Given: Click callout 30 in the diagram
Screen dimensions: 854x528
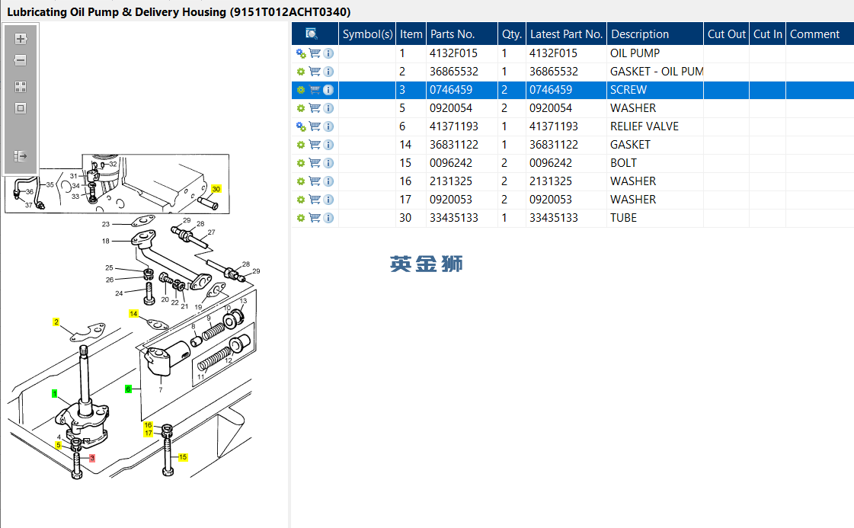Looking at the screenshot, I should (x=216, y=188).
